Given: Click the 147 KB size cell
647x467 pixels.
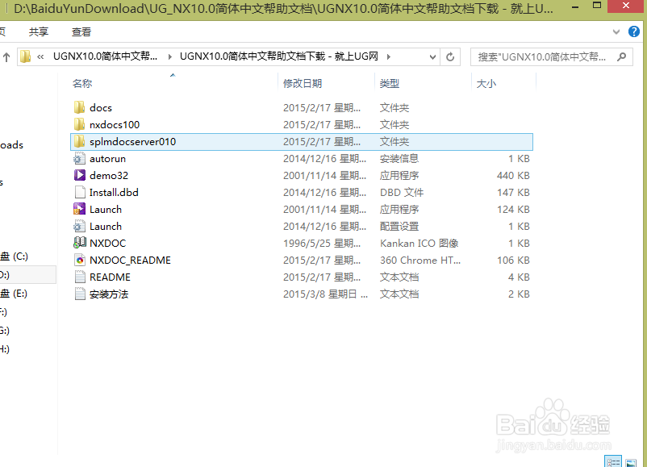Looking at the screenshot, I should (513, 192).
